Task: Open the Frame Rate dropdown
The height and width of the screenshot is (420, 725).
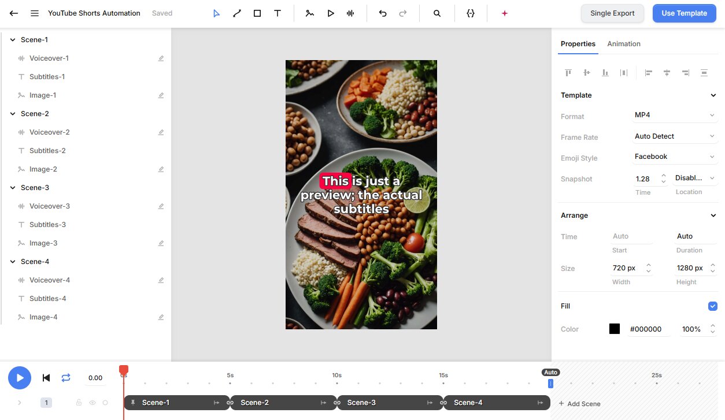Action: [x=675, y=136]
